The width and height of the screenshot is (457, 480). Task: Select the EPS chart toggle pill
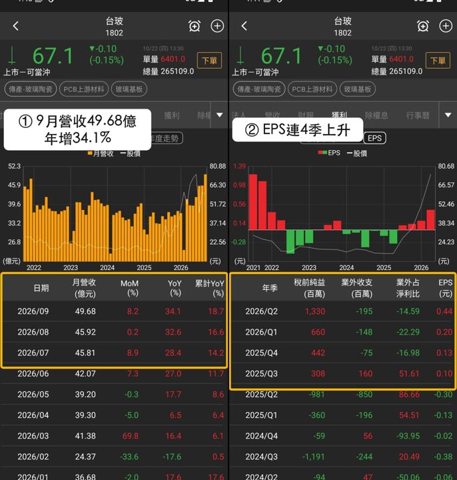(x=374, y=138)
